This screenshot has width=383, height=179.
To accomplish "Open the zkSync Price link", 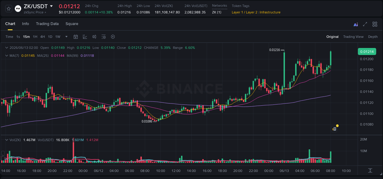I will point(33,13).
